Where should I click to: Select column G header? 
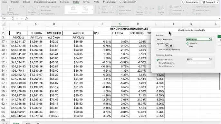120,24
